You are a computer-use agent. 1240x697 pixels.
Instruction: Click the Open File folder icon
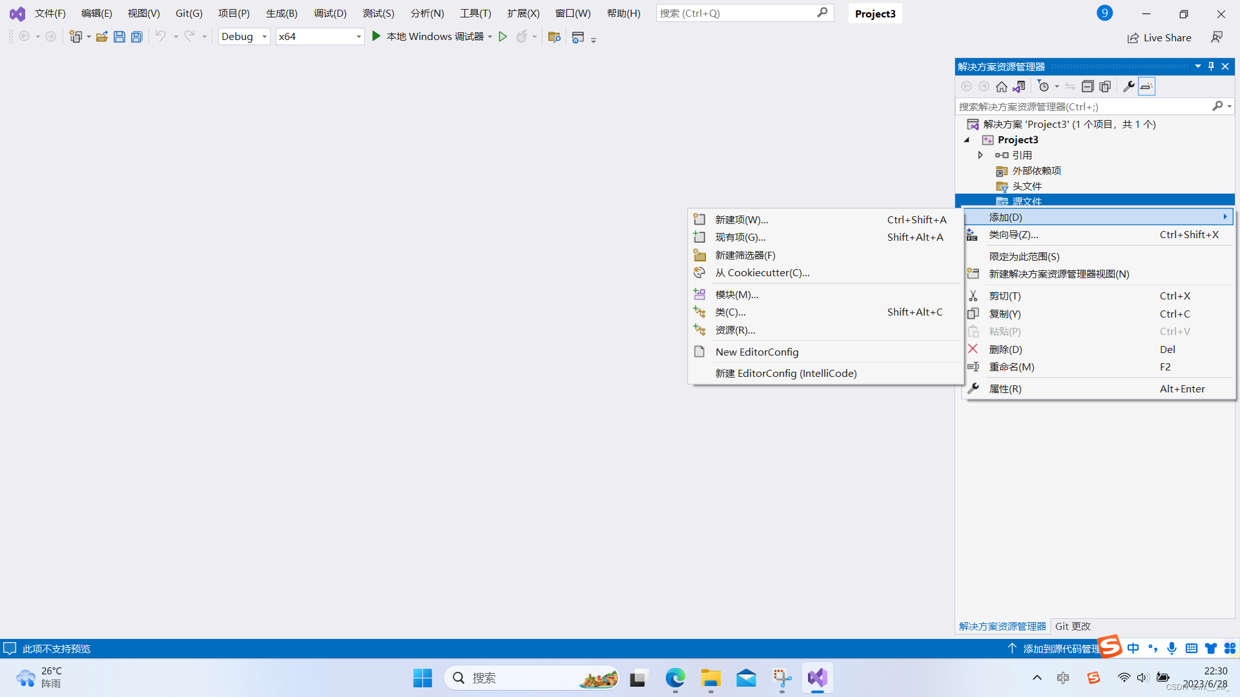tap(101, 37)
